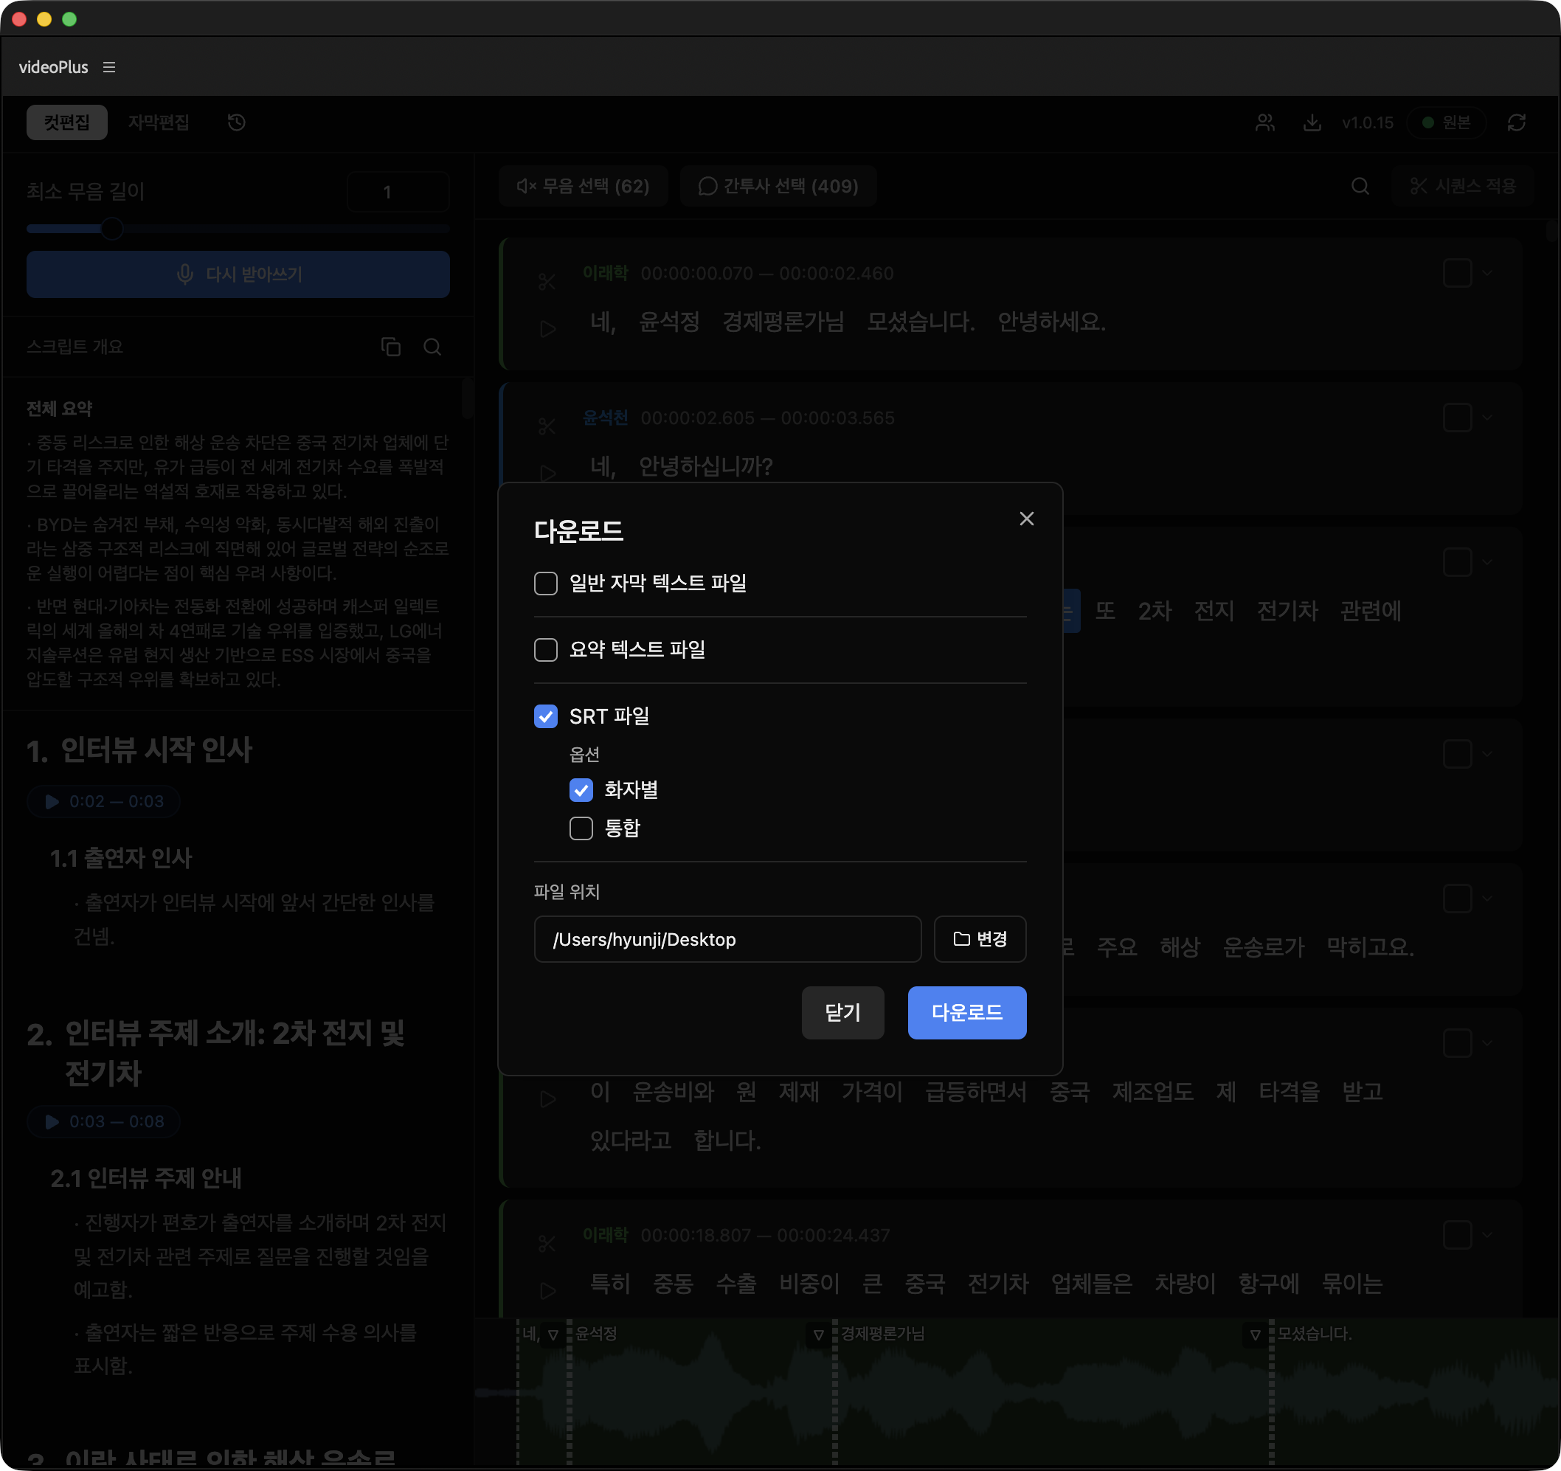The width and height of the screenshot is (1561, 1471).
Task: Expand chevron of 이 운송비와 segment
Action: coord(1487,1043)
